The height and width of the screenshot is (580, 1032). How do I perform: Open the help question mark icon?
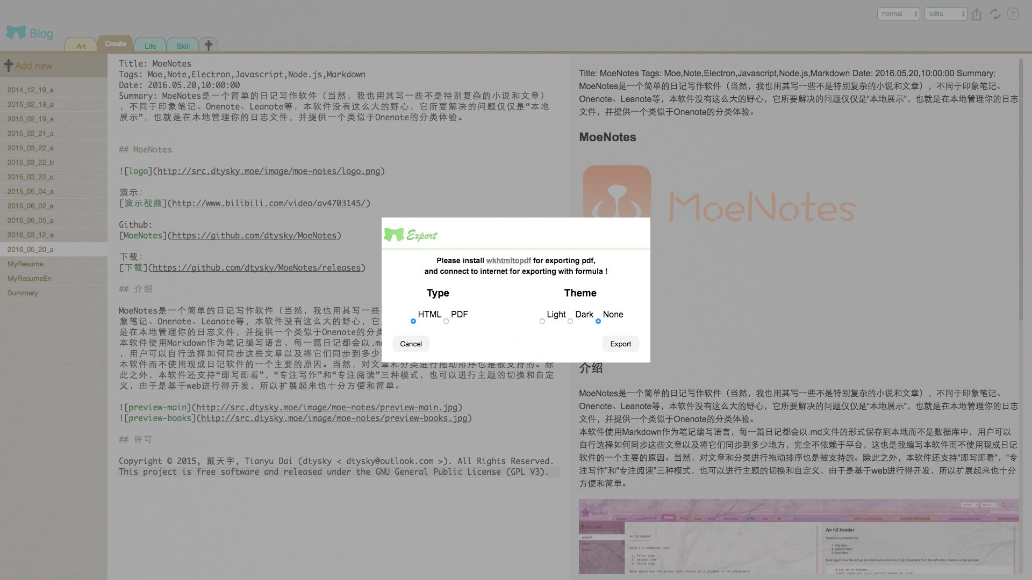tap(1013, 14)
